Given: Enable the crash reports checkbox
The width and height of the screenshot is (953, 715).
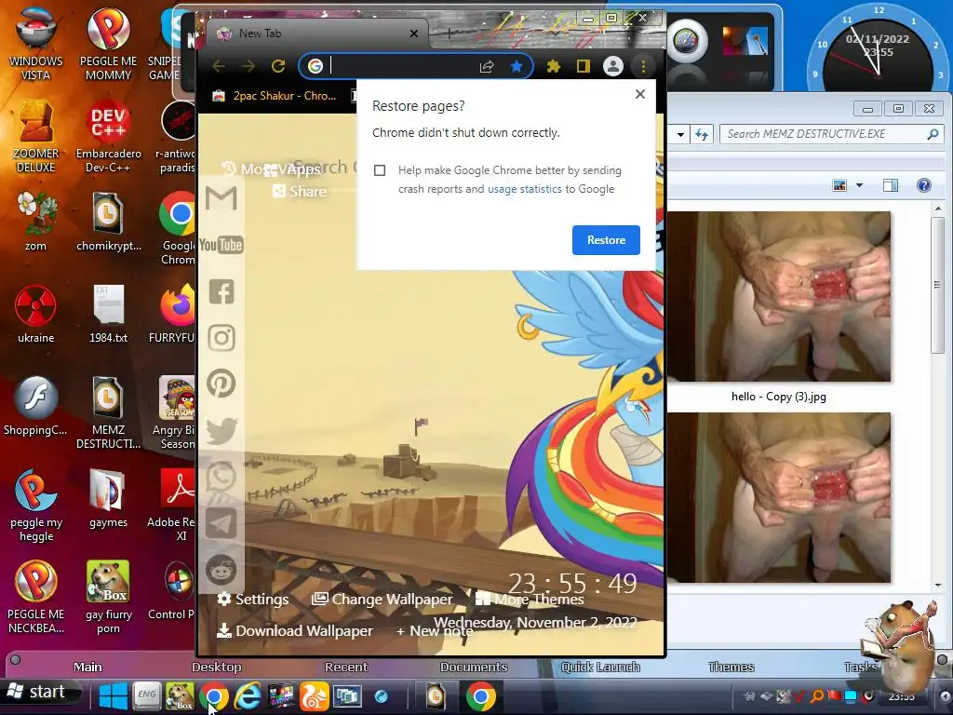Looking at the screenshot, I should [380, 171].
